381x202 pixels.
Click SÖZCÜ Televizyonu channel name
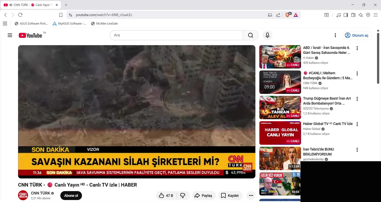(316, 109)
